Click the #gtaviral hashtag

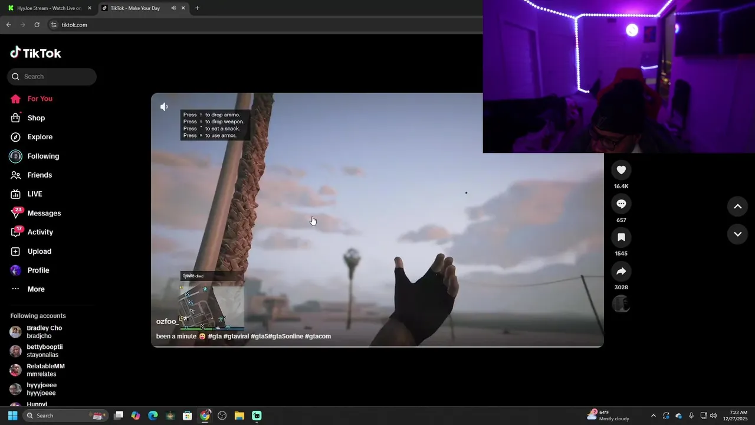point(236,336)
